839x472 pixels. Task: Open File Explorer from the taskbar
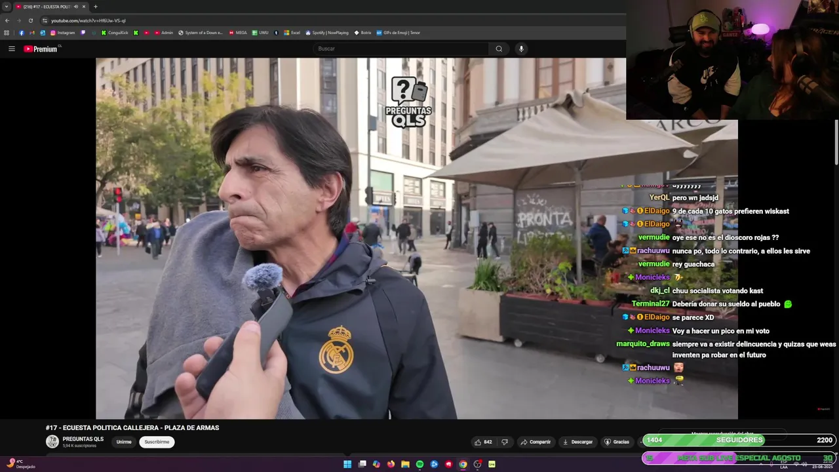405,464
